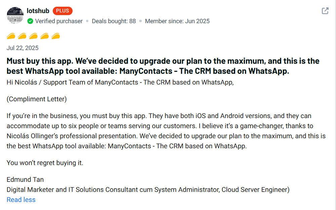This screenshot has width=336, height=210.
Task: Click the 'You won't regret buying it.' sentence
Action: (45, 163)
